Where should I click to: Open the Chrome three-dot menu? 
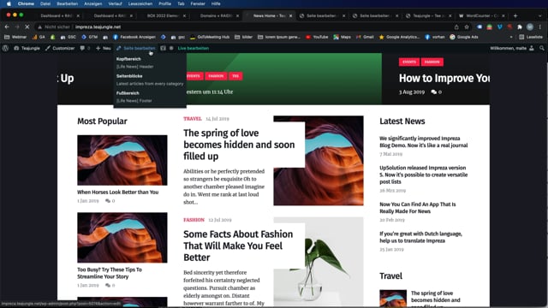(540, 27)
